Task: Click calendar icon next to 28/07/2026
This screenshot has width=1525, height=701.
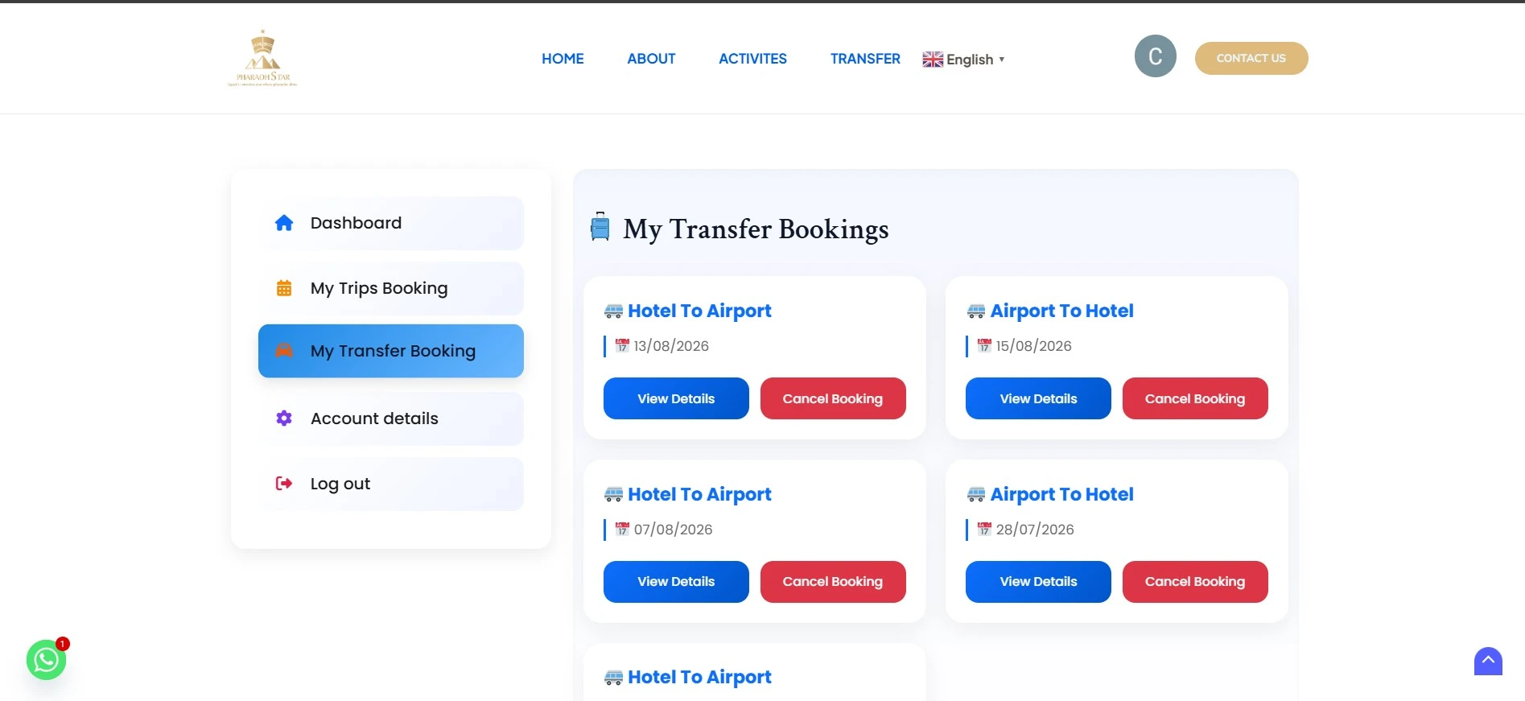Action: tap(984, 529)
